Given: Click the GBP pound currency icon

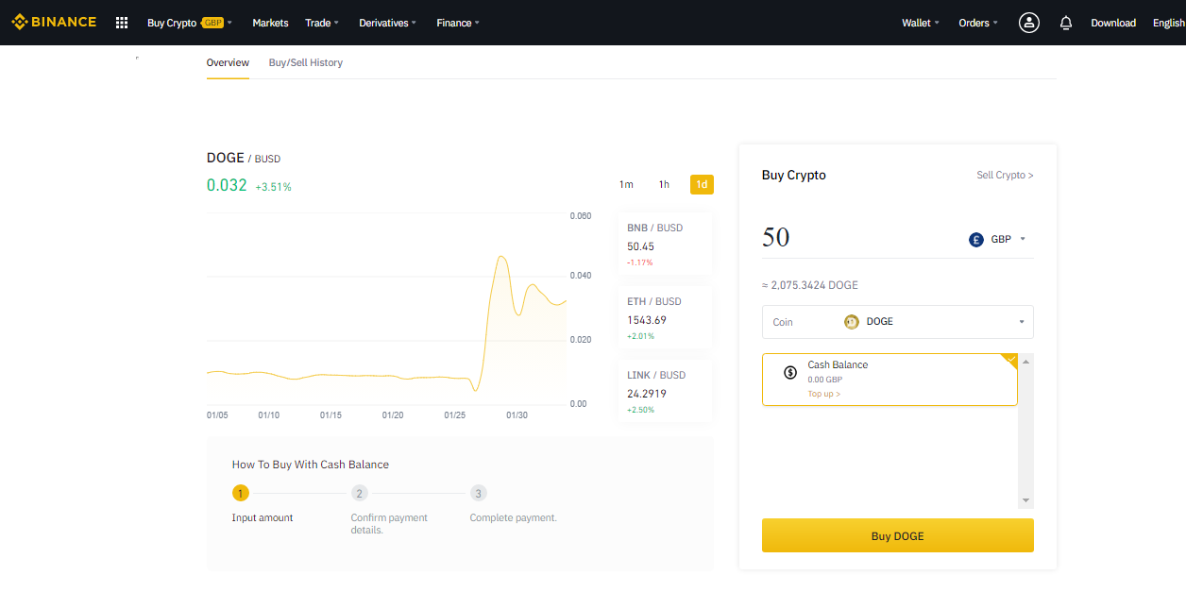Looking at the screenshot, I should point(976,240).
